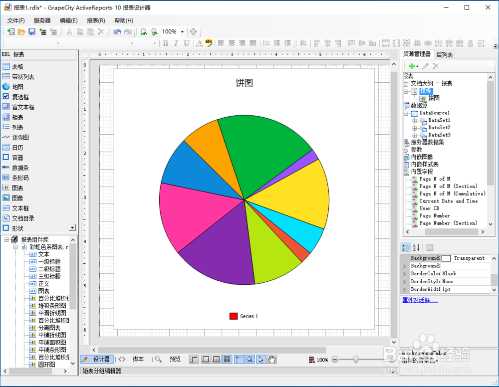The width and height of the screenshot is (499, 387).
Task: Expand the BorderColor property
Action: pyautogui.click(x=405, y=274)
